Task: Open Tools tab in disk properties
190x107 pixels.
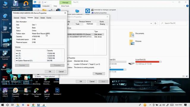Action: pyautogui.click(x=77, y=24)
